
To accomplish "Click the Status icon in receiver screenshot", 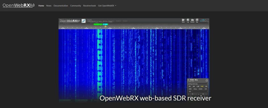I will 183,21.
